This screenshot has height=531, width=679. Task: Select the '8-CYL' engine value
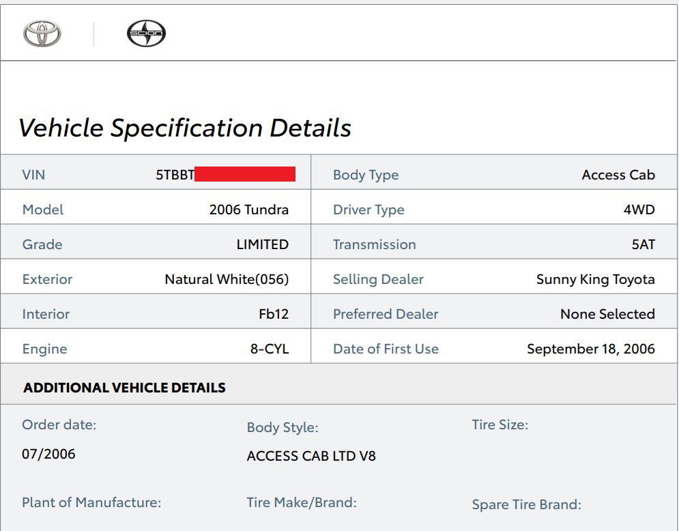270,349
